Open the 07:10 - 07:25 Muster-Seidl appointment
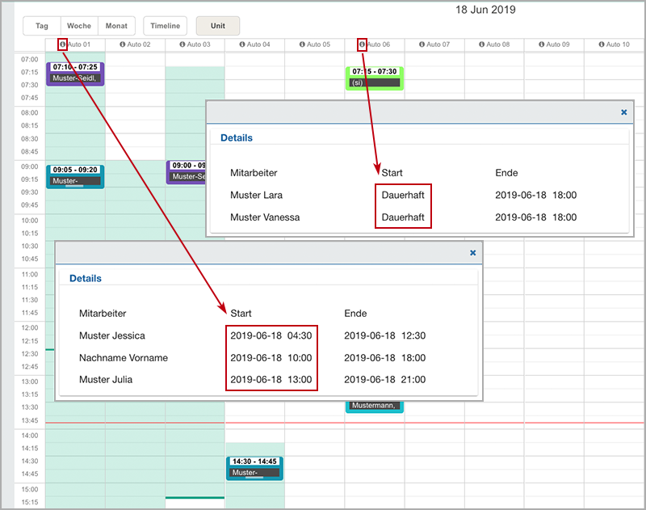Screen dimensions: 646x510 coord(76,73)
